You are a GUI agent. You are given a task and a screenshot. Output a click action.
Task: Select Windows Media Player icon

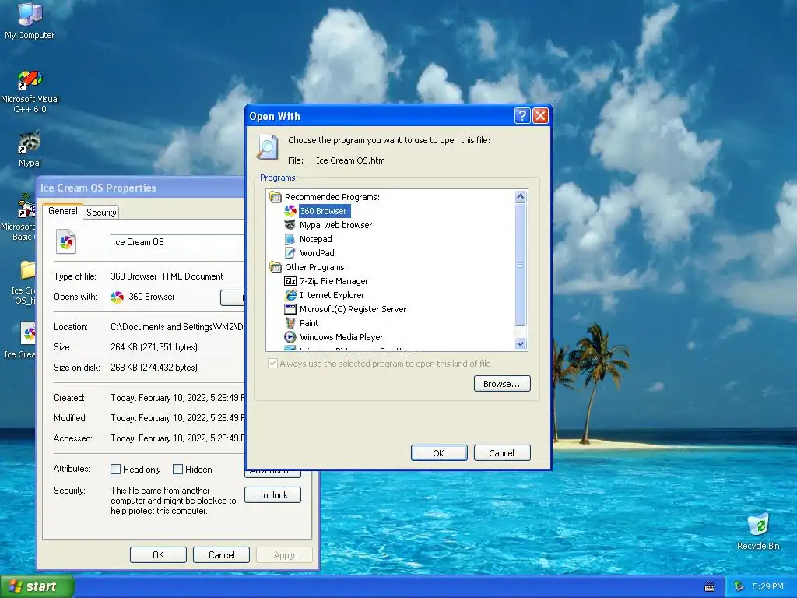[290, 337]
